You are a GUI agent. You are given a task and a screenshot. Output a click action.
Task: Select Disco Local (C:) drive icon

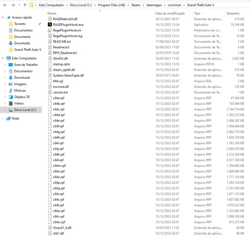pyautogui.click(x=10, y=110)
